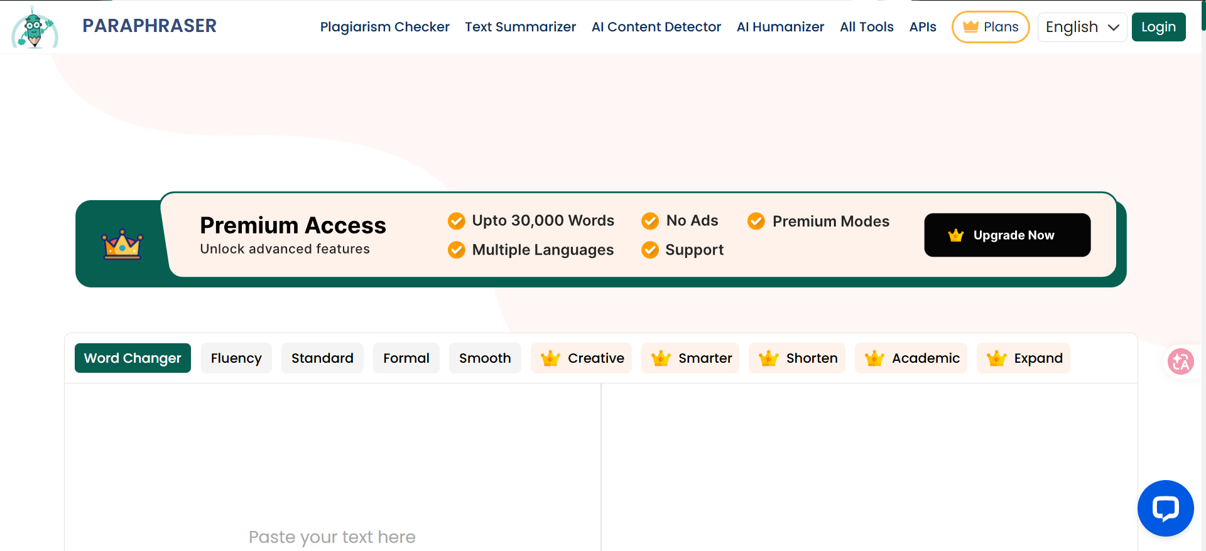Click the Login button
Screen dimensions: 1206x551
click(x=1159, y=27)
